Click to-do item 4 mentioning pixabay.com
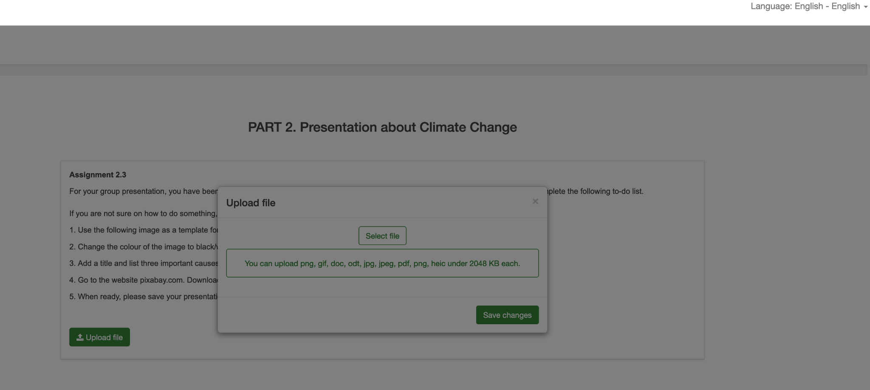The height and width of the screenshot is (390, 870). tap(144, 280)
